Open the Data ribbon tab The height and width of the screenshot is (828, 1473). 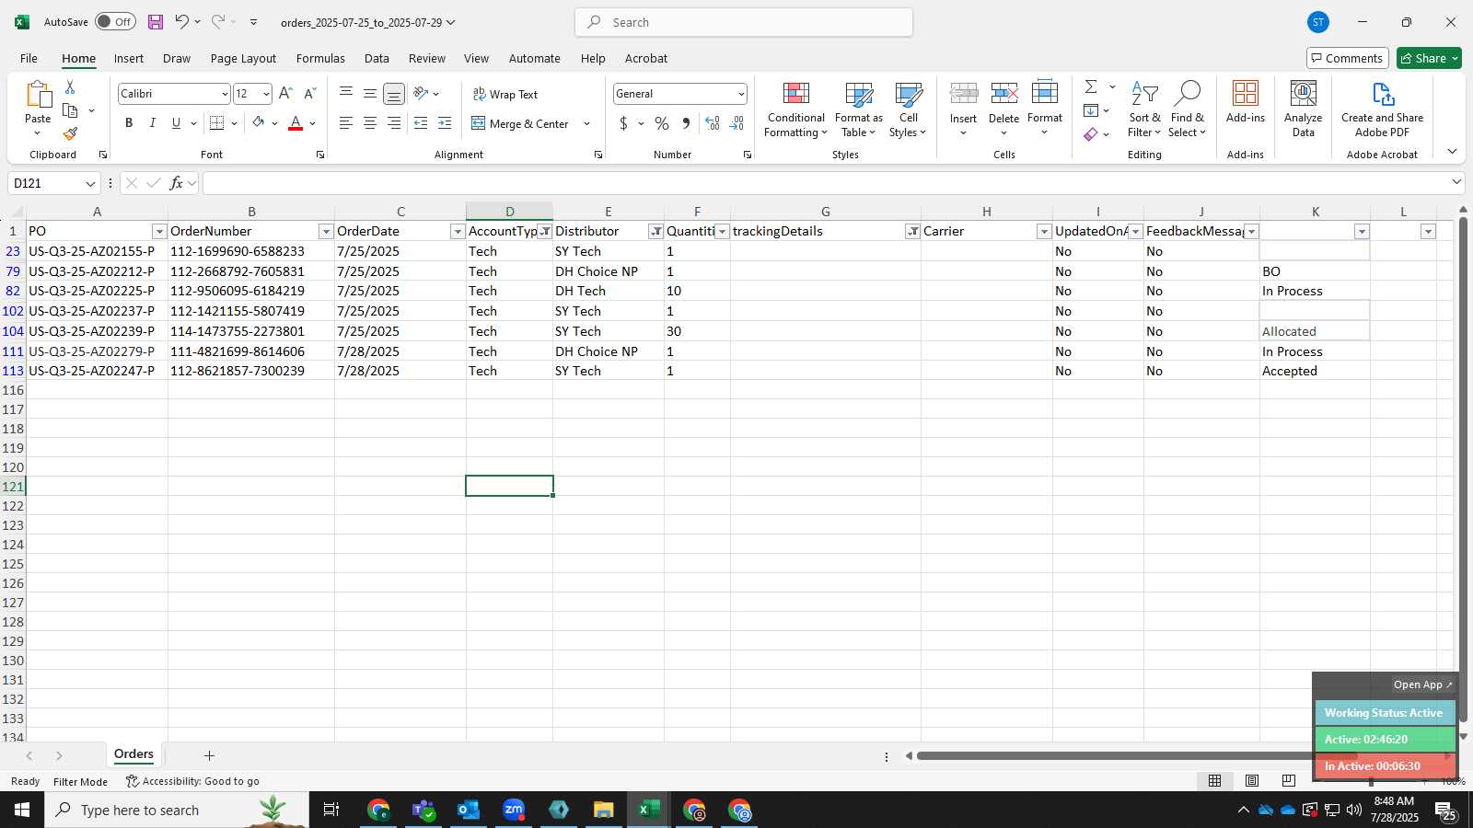(377, 58)
